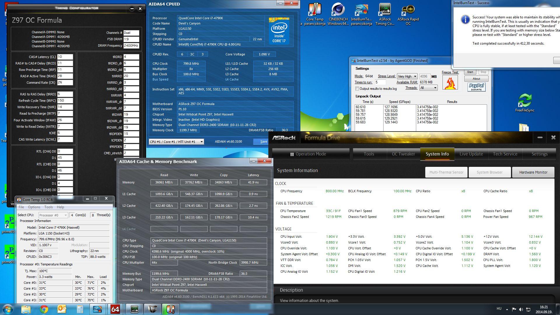Open the ASRock Timing Configurator desktop shortcut

pos(385,14)
